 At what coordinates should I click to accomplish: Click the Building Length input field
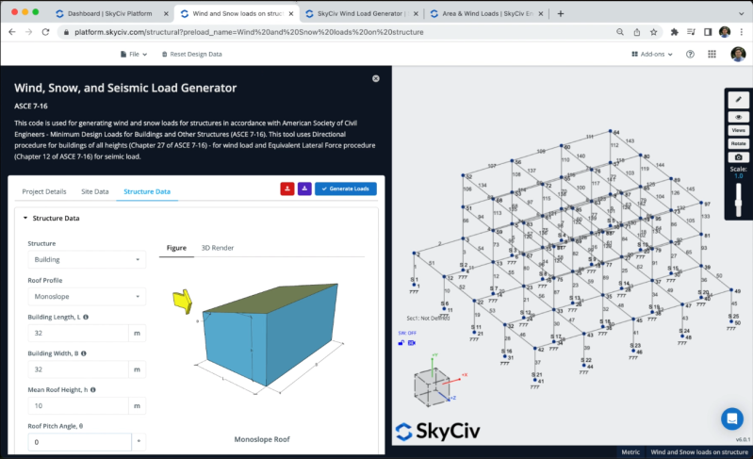click(78, 333)
